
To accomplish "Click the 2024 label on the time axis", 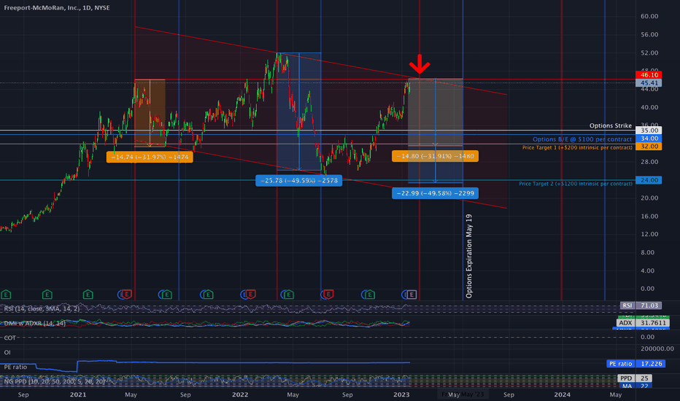I will tap(563, 394).
